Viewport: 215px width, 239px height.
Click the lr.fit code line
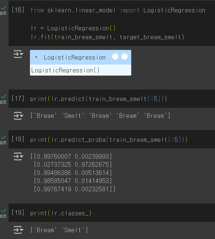[107, 37]
